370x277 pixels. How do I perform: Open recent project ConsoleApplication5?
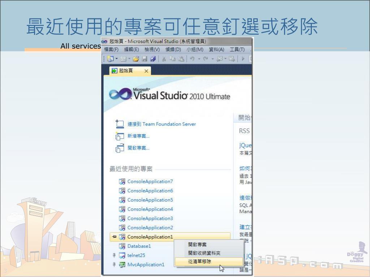pyautogui.click(x=150, y=200)
